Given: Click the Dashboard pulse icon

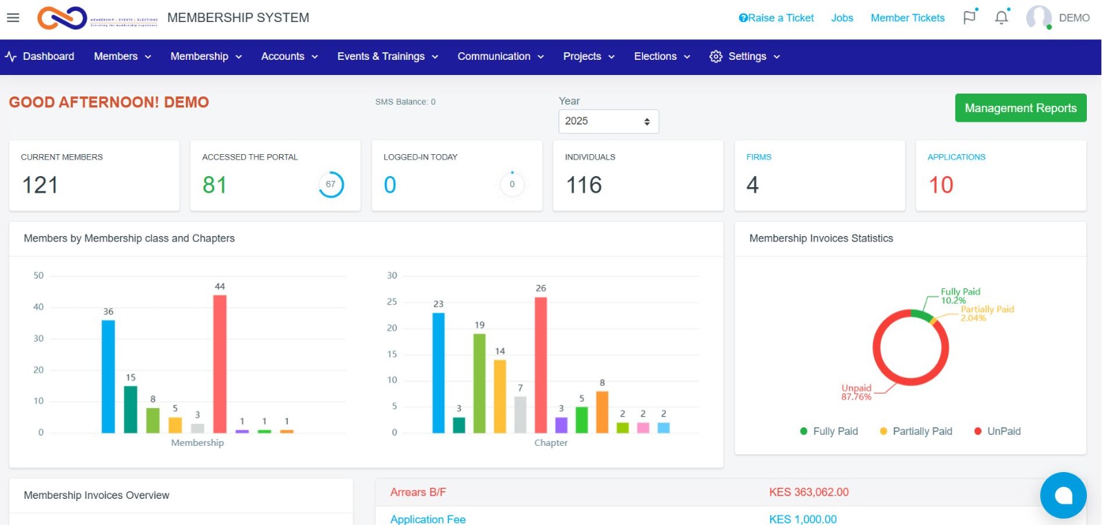Looking at the screenshot, I should (x=11, y=56).
